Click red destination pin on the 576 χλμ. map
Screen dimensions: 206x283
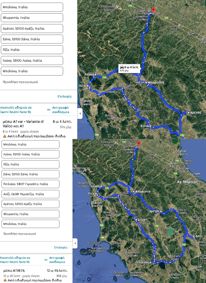coord(153,10)
